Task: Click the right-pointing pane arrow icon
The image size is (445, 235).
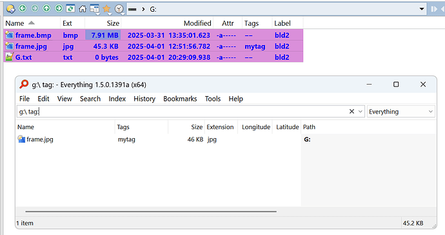Action: [x=434, y=9]
